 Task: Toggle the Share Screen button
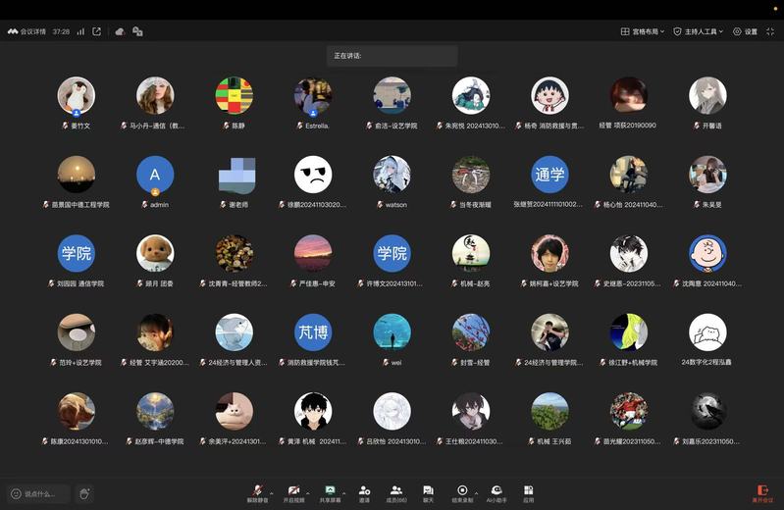[x=330, y=491]
